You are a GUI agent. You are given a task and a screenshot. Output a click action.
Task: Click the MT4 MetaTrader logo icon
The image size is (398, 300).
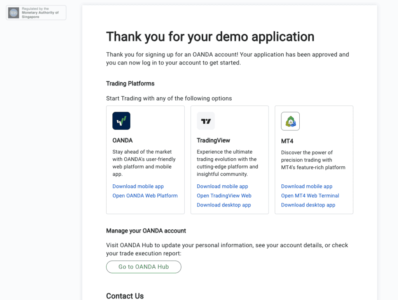tap(290, 121)
